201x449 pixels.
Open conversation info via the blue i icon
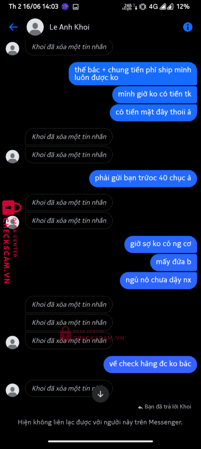187,27
